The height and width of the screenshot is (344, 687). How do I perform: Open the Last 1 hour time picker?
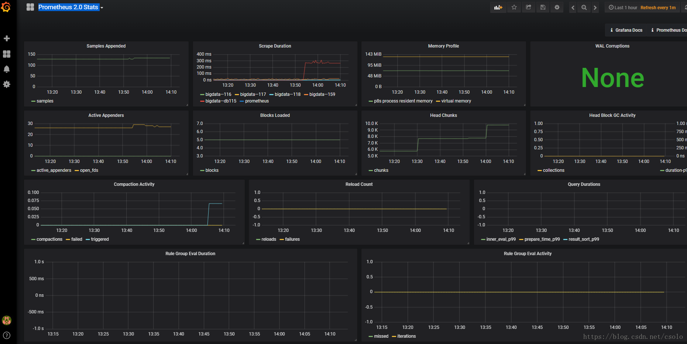[x=623, y=7]
